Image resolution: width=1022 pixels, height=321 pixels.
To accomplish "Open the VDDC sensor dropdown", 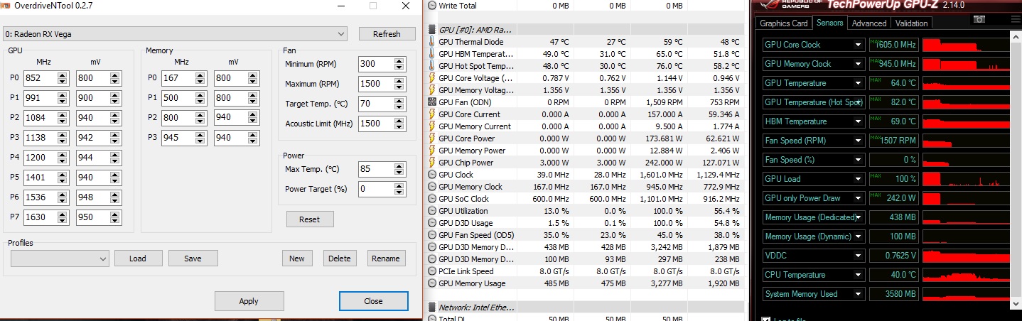I will [859, 256].
